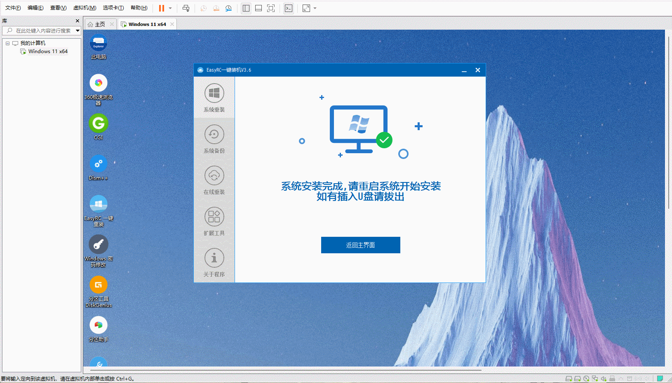This screenshot has height=383, width=672.
Task: Select the DiskGenius 分区工具 desktop icon
Action: 98,285
